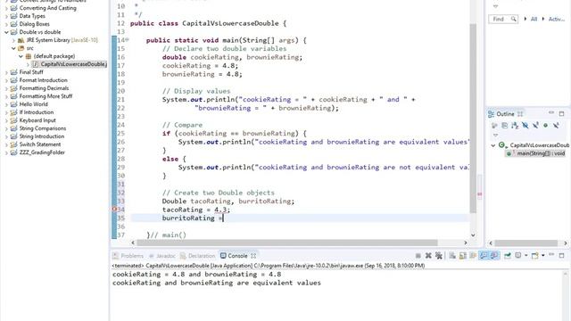Image resolution: width=571 pixels, height=321 pixels.
Task: Open the Open Console dropdown arrow
Action: [x=543, y=256]
